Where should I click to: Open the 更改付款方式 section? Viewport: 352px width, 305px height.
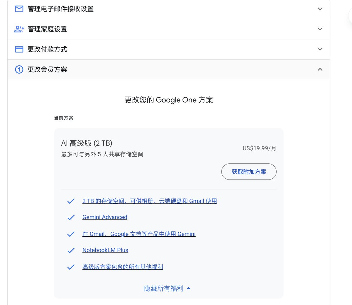pyautogui.click(x=169, y=49)
